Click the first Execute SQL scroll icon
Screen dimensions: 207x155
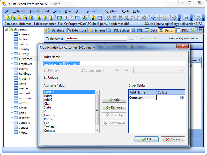[109, 18]
